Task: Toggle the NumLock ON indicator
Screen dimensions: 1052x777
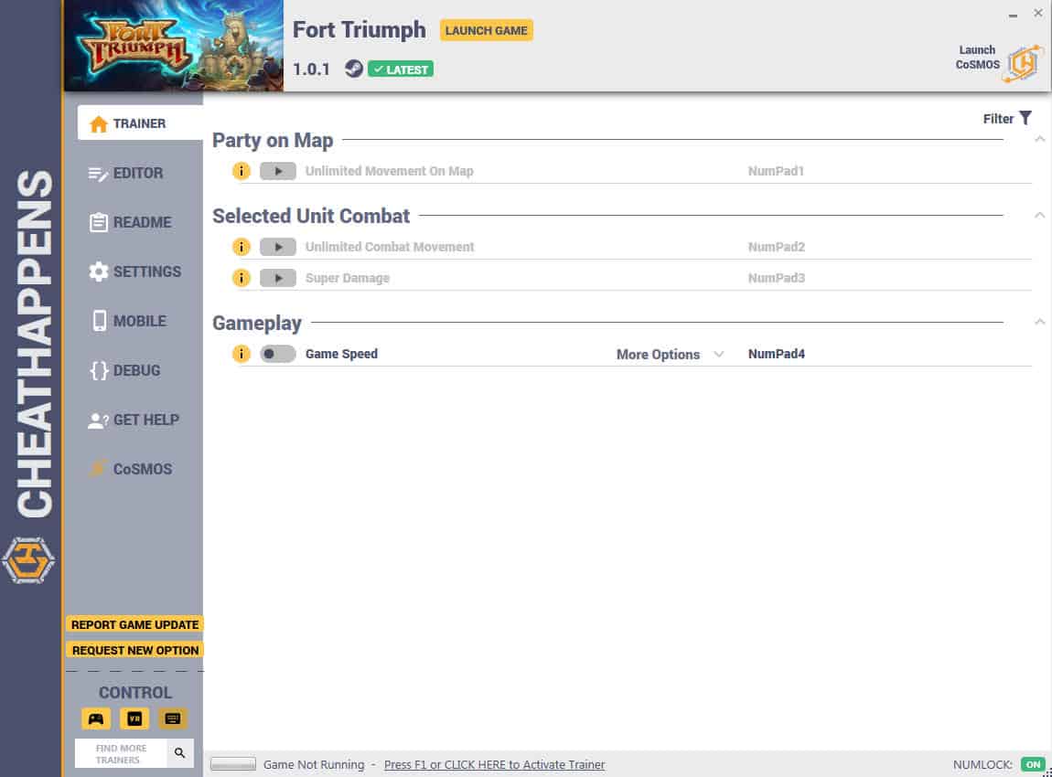Action: pos(1033,764)
